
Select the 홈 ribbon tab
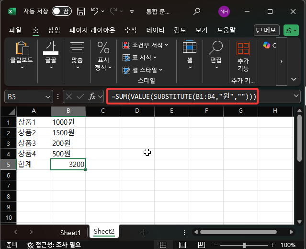35,30
